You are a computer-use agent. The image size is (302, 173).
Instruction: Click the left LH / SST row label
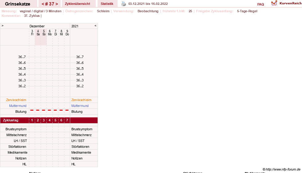pos(20,141)
